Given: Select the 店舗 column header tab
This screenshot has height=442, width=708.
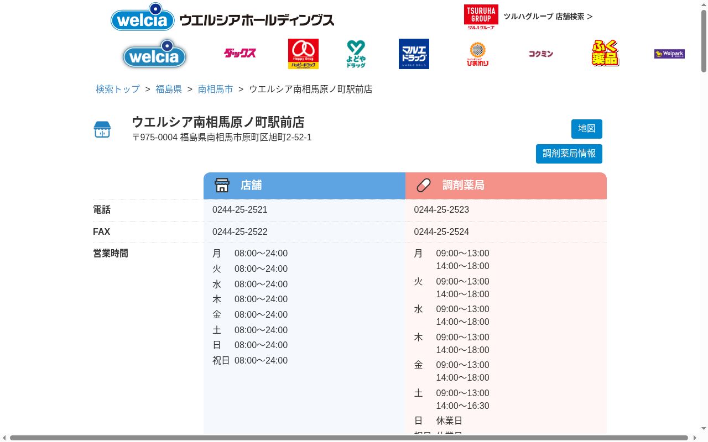Looking at the screenshot, I should coord(304,186).
